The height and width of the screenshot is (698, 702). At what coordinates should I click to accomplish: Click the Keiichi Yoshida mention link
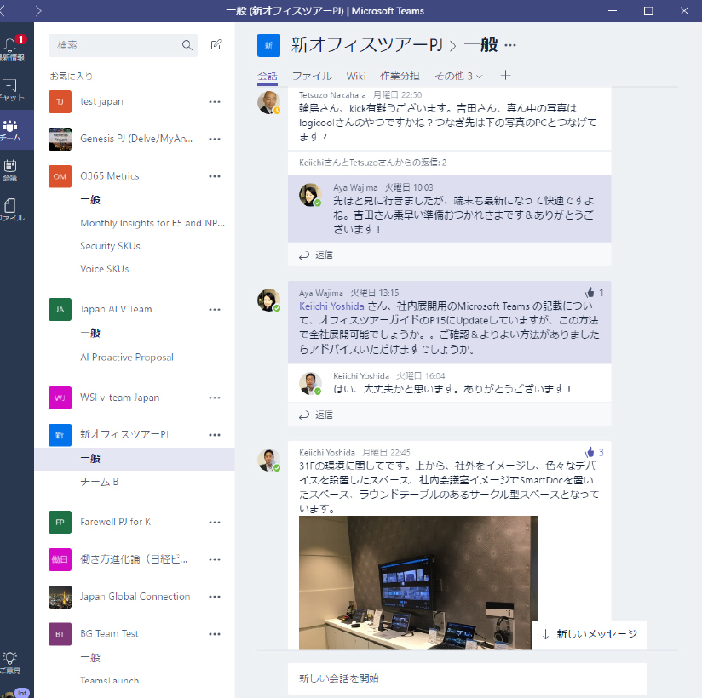coord(331,306)
